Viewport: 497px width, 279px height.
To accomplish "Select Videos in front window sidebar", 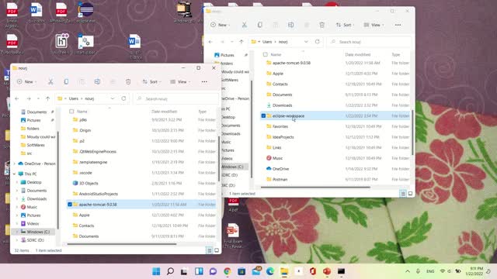I will point(33,224).
